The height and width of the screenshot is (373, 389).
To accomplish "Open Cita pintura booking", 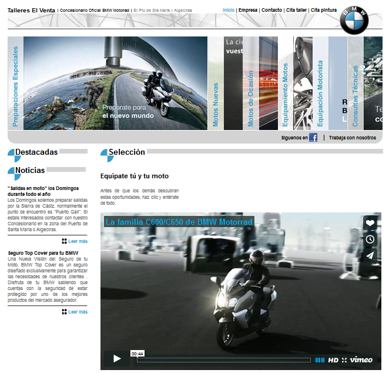I will 324,10.
